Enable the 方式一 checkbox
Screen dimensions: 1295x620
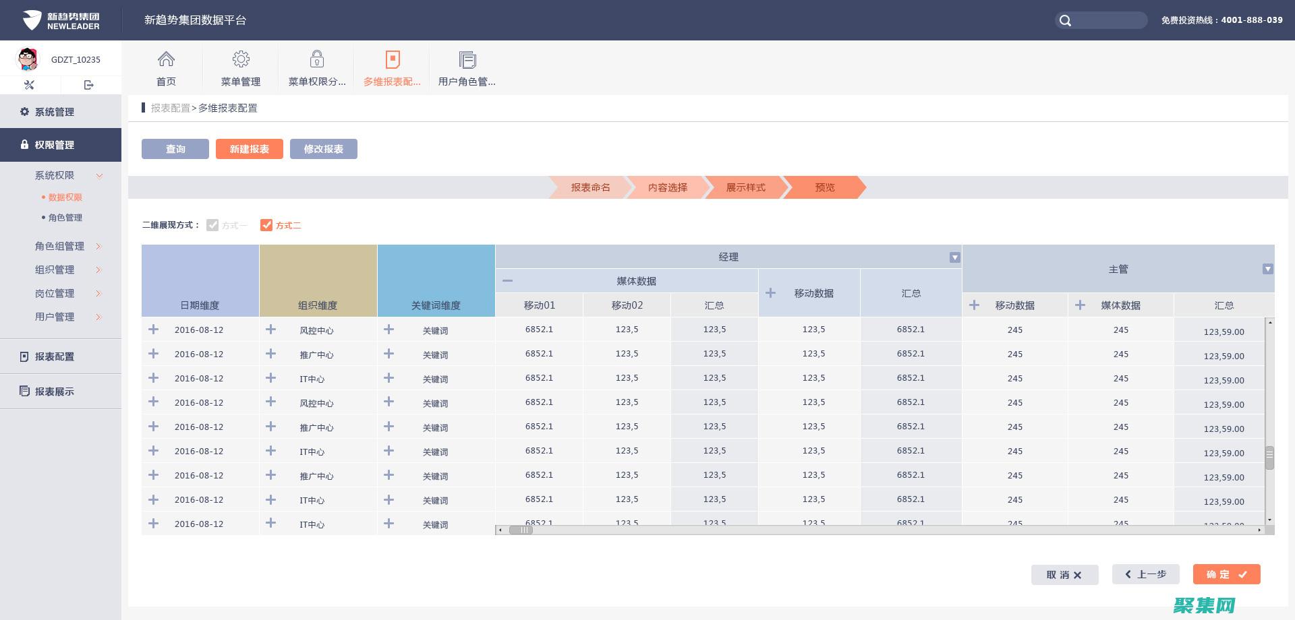coord(212,225)
